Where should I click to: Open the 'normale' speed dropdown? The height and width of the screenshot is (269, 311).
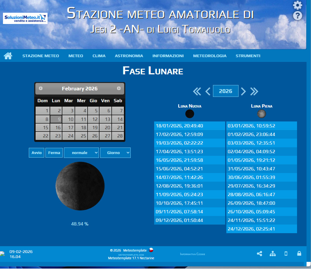pyautogui.click(x=81, y=153)
